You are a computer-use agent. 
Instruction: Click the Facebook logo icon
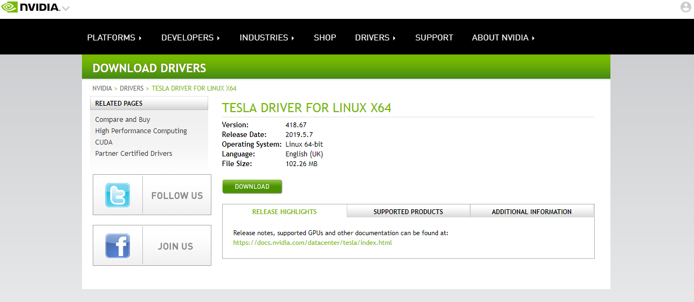[x=118, y=246]
